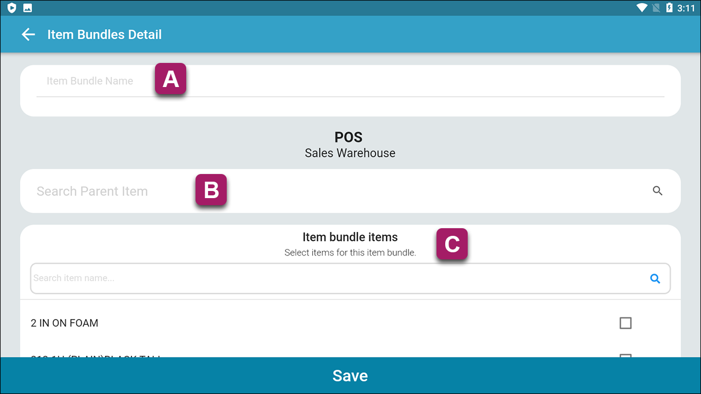Click the Save button

pos(350,375)
